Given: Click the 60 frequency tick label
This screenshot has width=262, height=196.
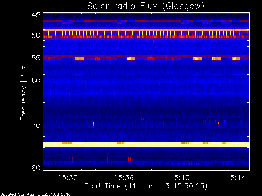Looking at the screenshot, I should (x=36, y=80).
